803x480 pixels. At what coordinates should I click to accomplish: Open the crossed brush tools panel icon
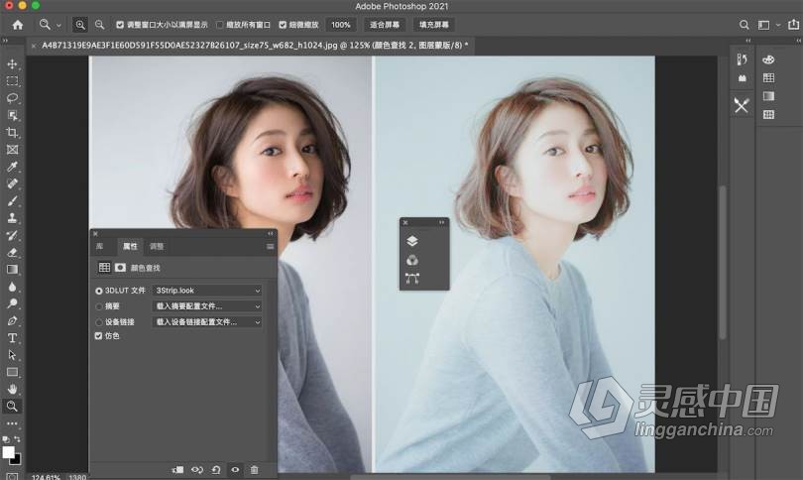pos(742,105)
